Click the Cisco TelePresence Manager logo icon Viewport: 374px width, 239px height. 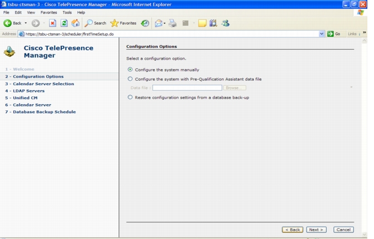9,51
